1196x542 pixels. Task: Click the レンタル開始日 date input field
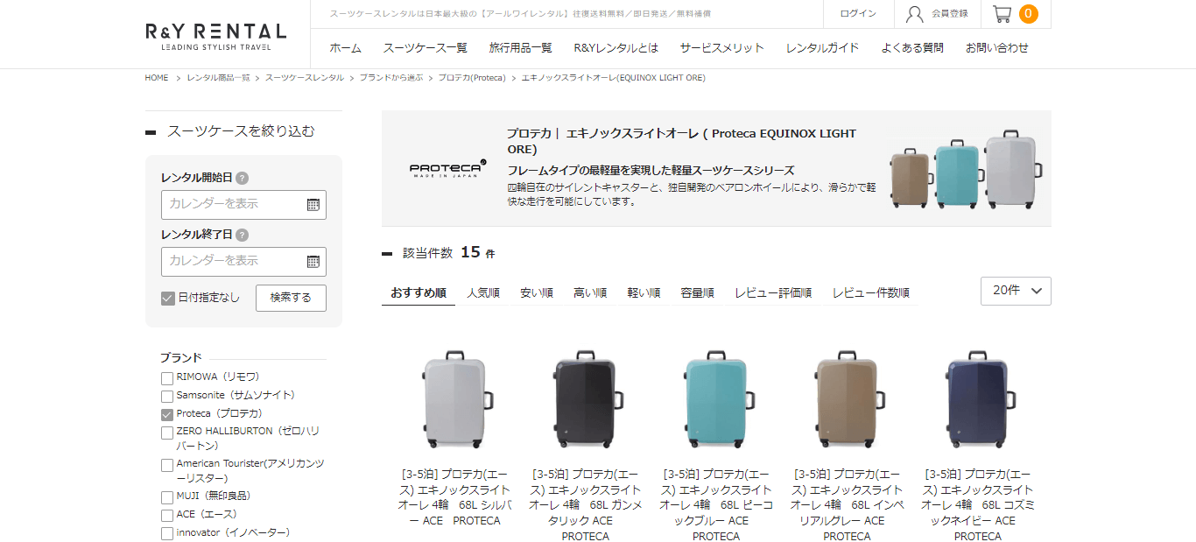click(x=243, y=204)
